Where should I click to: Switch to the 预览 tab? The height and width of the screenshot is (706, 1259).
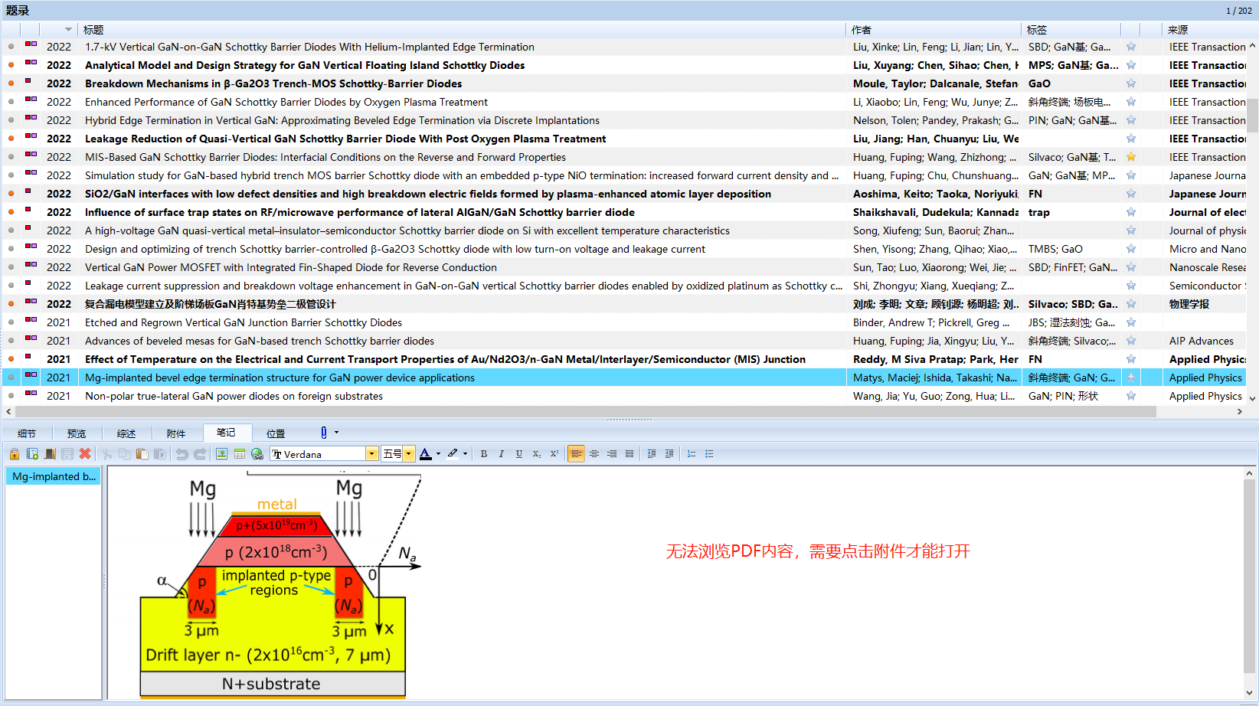77,433
